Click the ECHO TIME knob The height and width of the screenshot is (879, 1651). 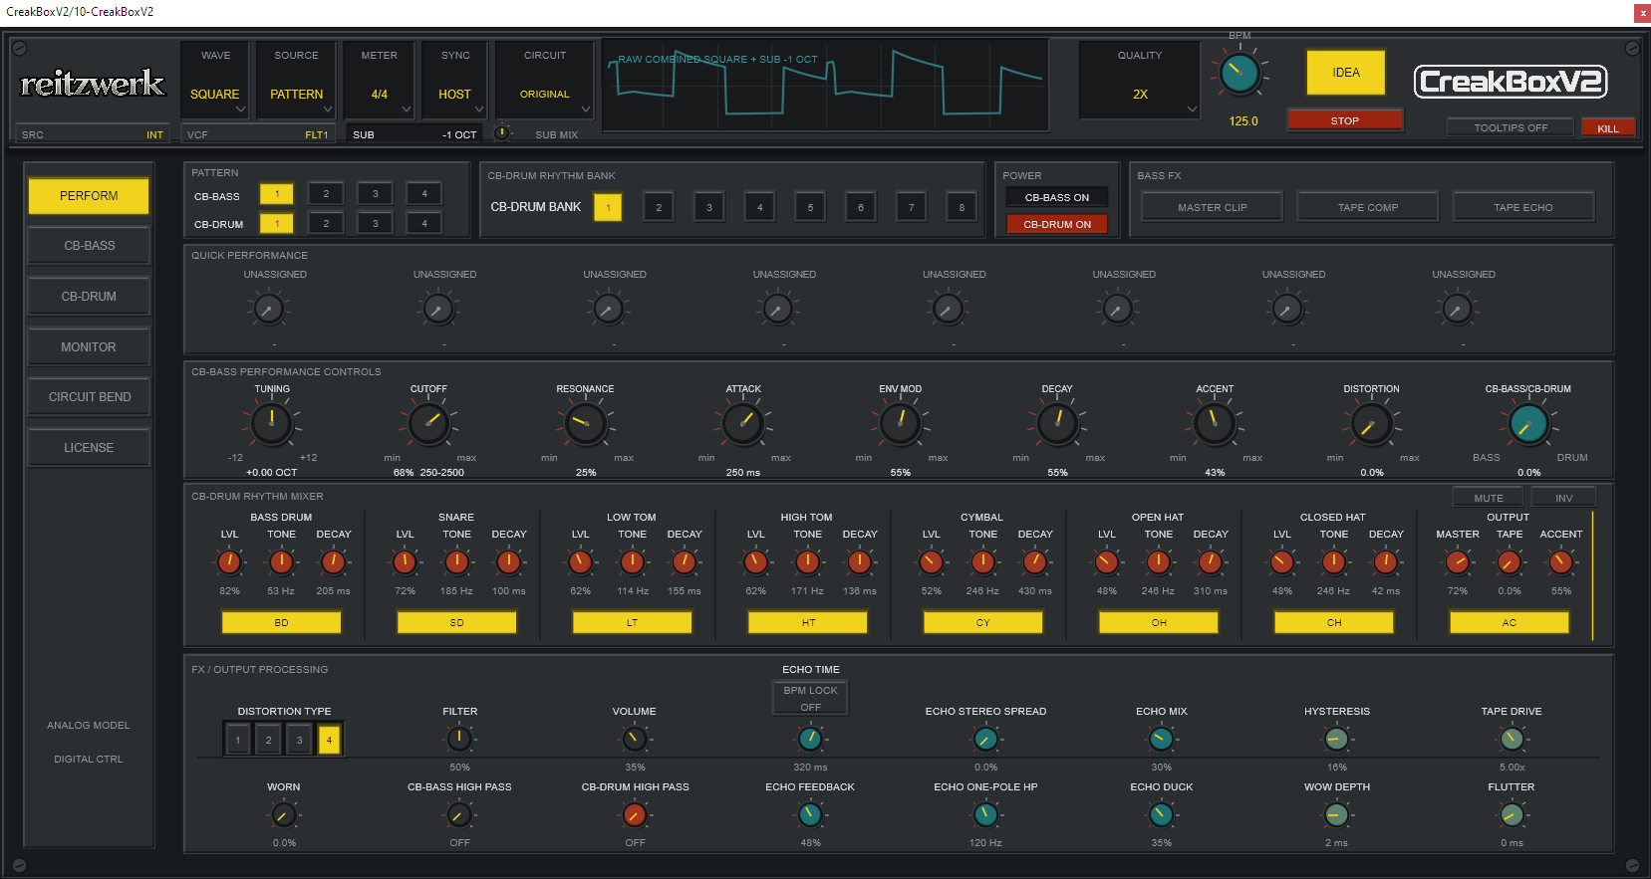click(x=811, y=739)
